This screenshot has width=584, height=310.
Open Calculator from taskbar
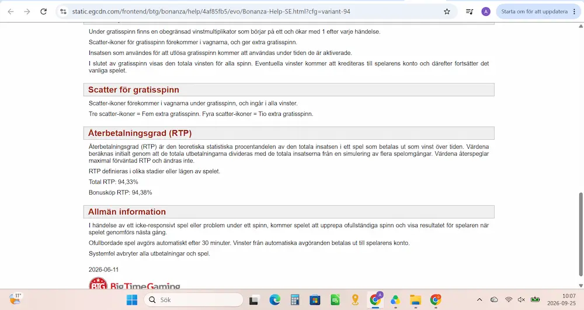point(294,300)
